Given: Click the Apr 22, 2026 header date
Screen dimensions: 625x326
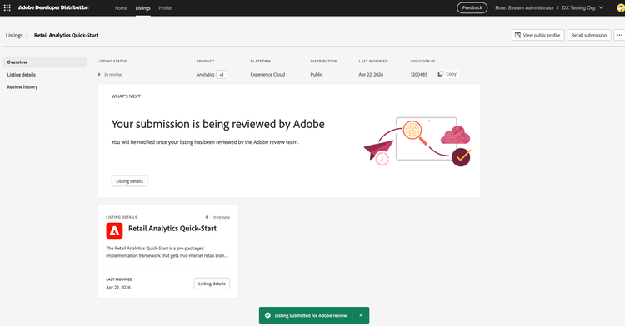Looking at the screenshot, I should [x=371, y=74].
